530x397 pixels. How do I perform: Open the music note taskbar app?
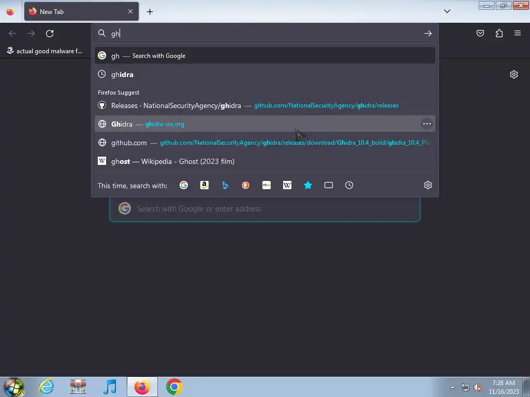[110, 387]
